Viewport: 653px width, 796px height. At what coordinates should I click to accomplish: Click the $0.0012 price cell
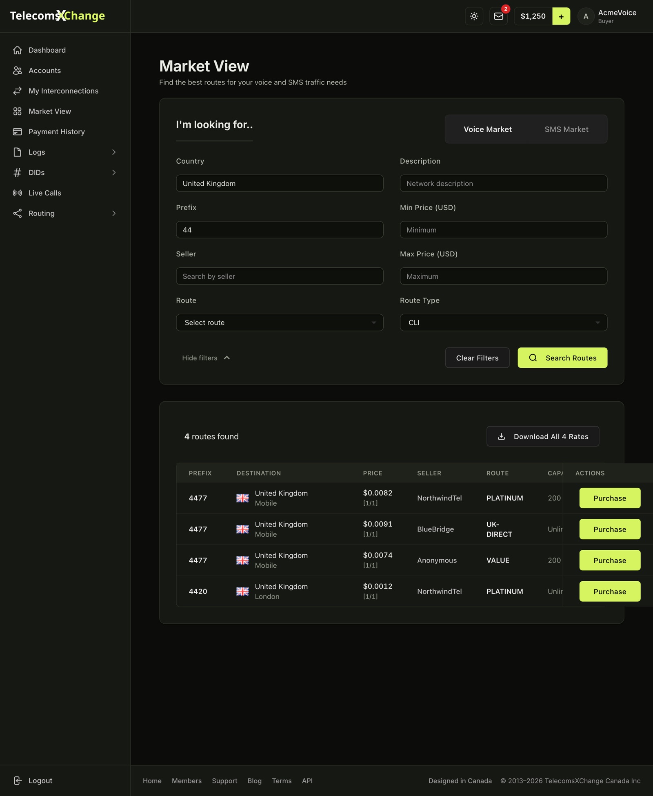(378, 586)
